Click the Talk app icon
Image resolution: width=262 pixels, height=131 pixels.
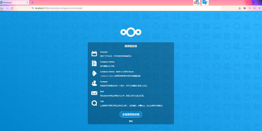94,103
